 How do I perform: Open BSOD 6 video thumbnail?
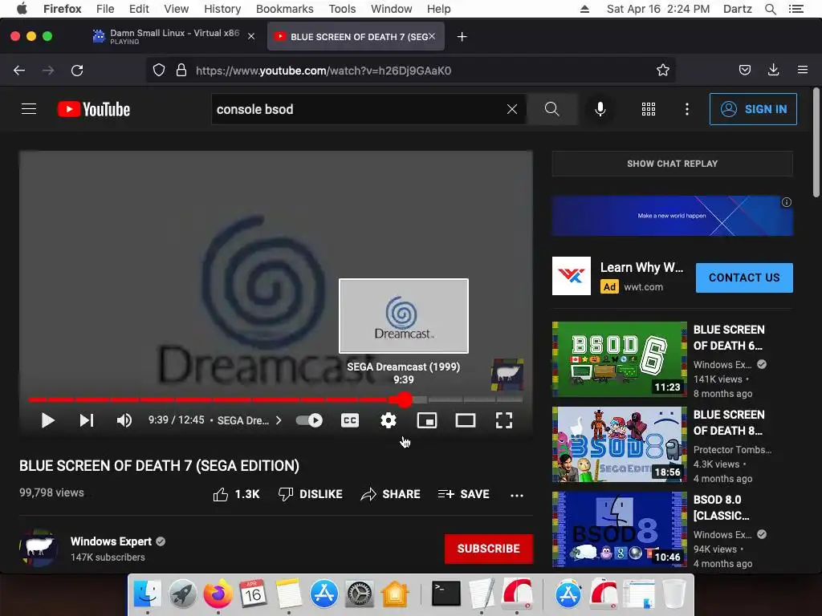pos(619,359)
